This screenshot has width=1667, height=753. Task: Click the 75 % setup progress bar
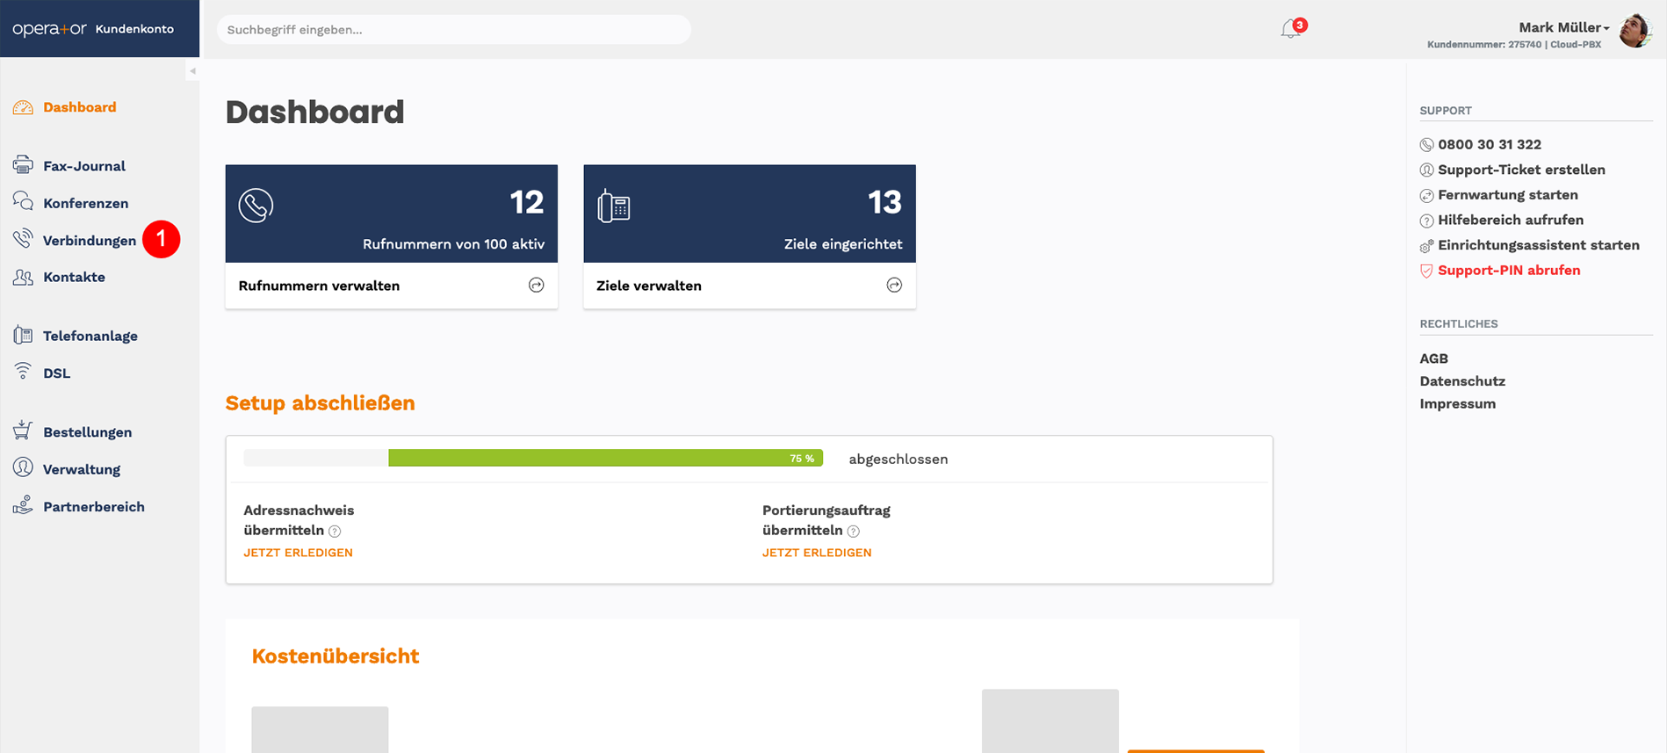[533, 458]
